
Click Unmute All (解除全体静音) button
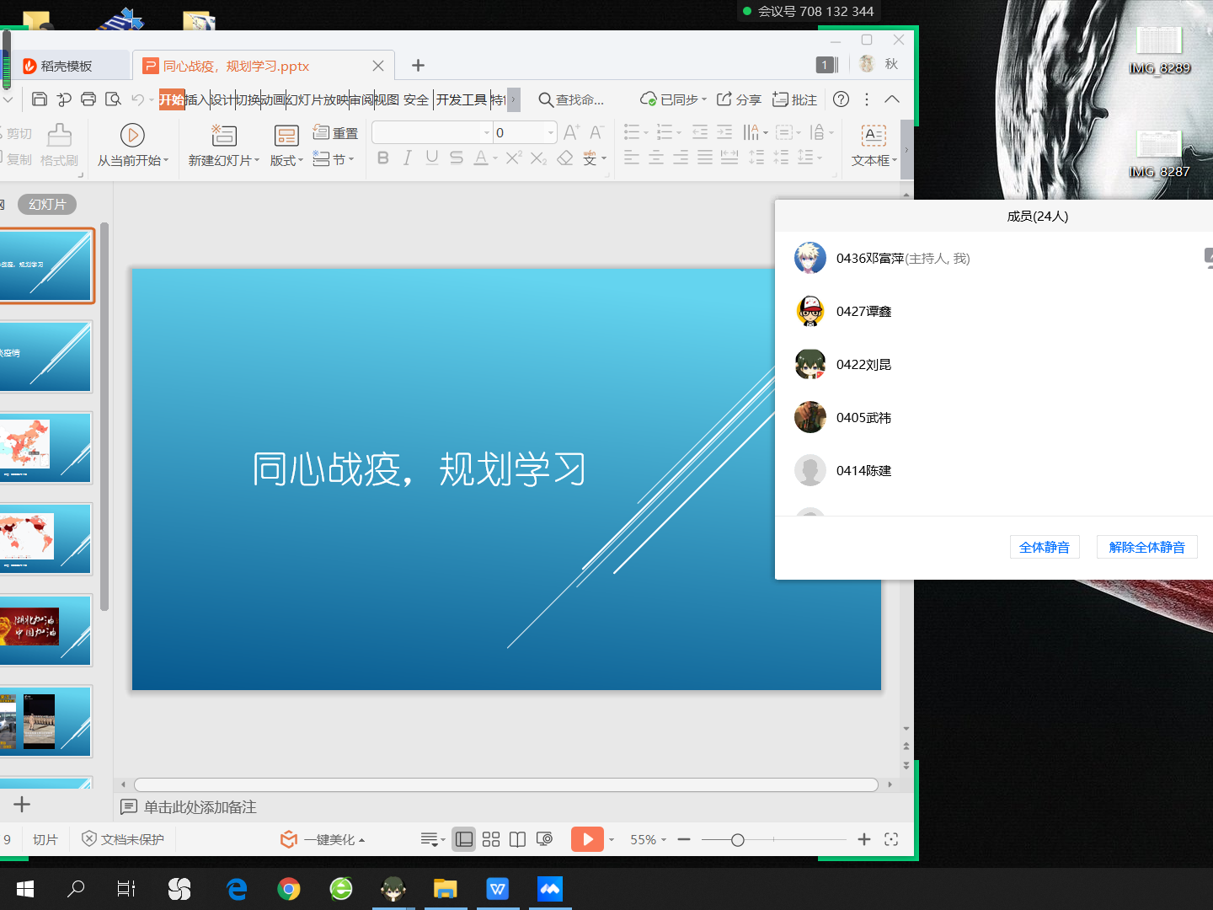[x=1146, y=547]
